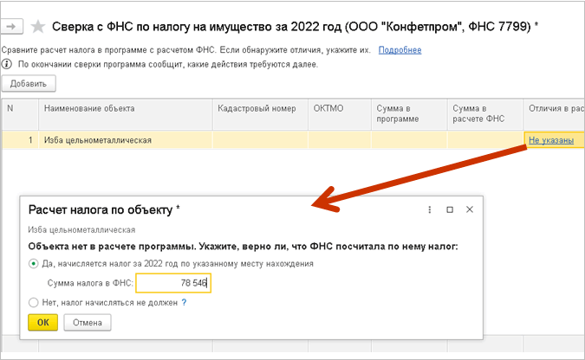Click the 'Сумма налога в ФНС' input field
The height and width of the screenshot is (360, 585).
(x=173, y=283)
